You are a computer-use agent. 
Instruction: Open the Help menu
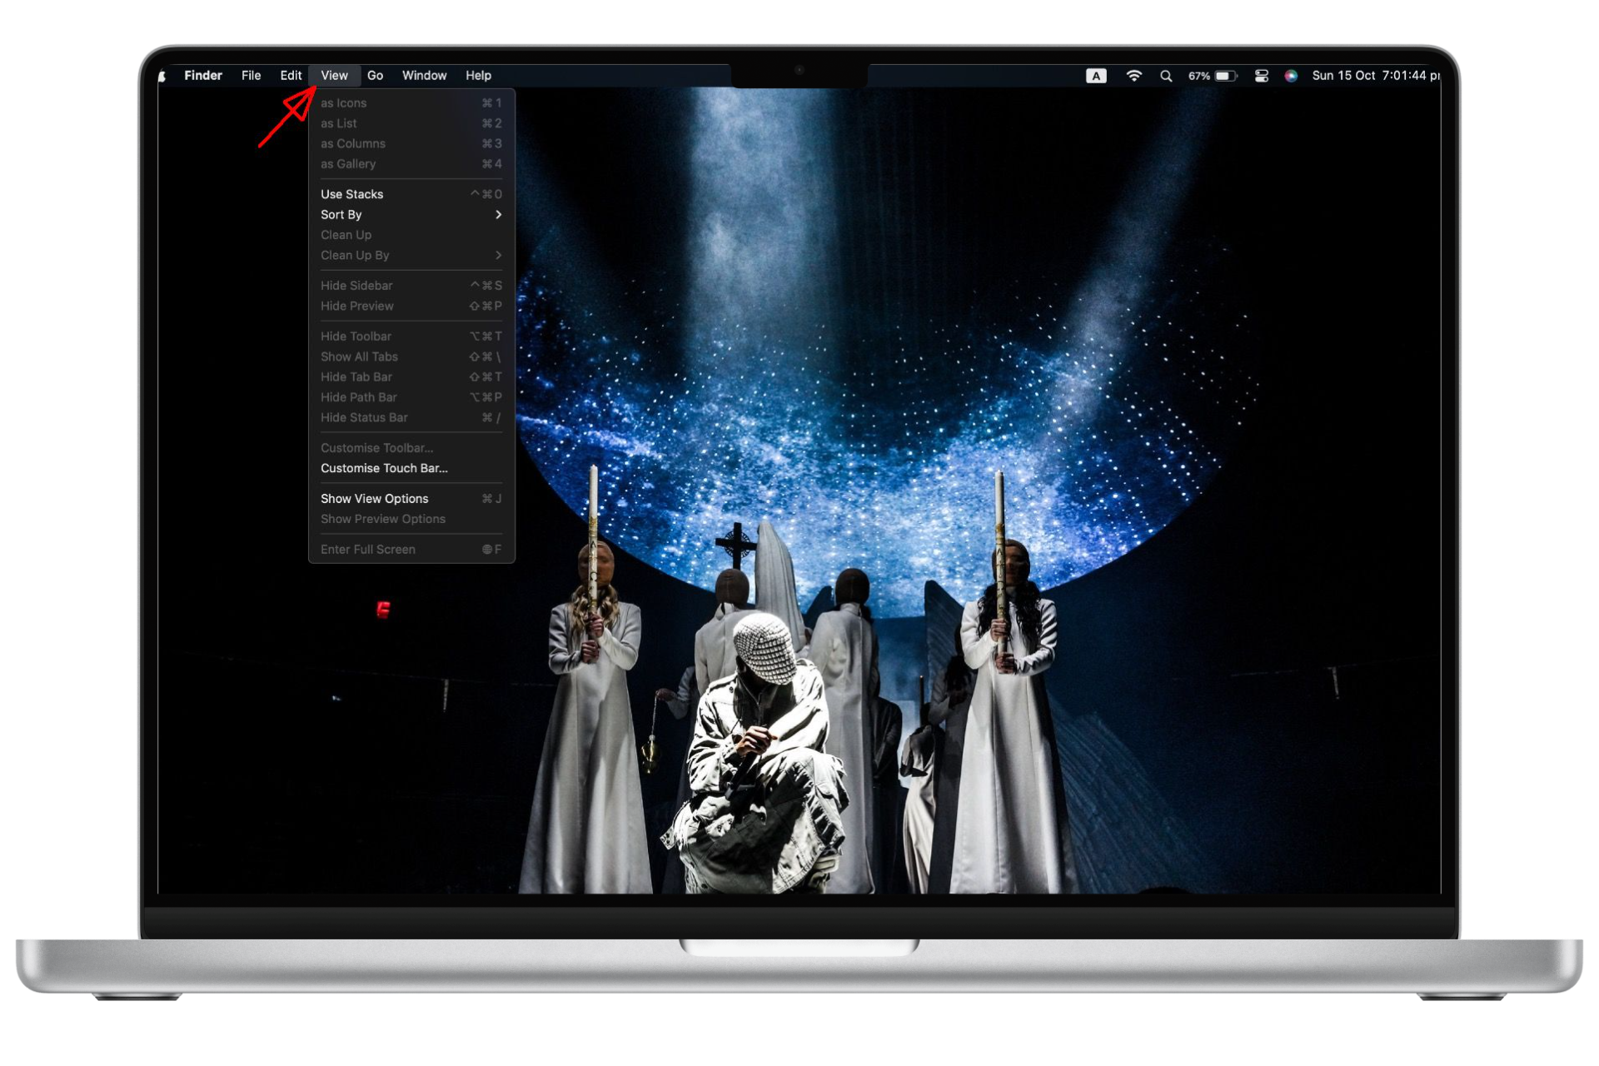(478, 76)
